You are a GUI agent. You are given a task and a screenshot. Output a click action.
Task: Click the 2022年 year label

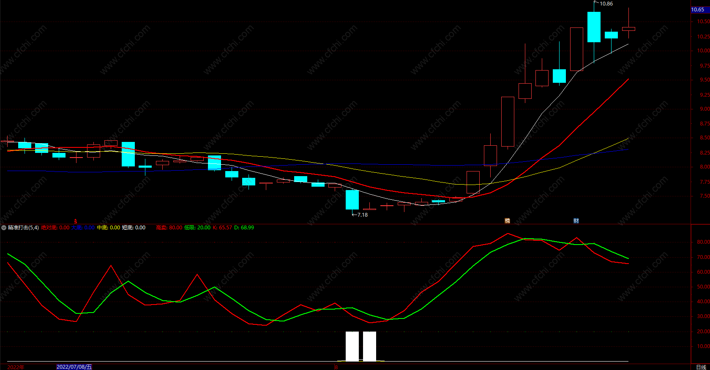[16, 367]
